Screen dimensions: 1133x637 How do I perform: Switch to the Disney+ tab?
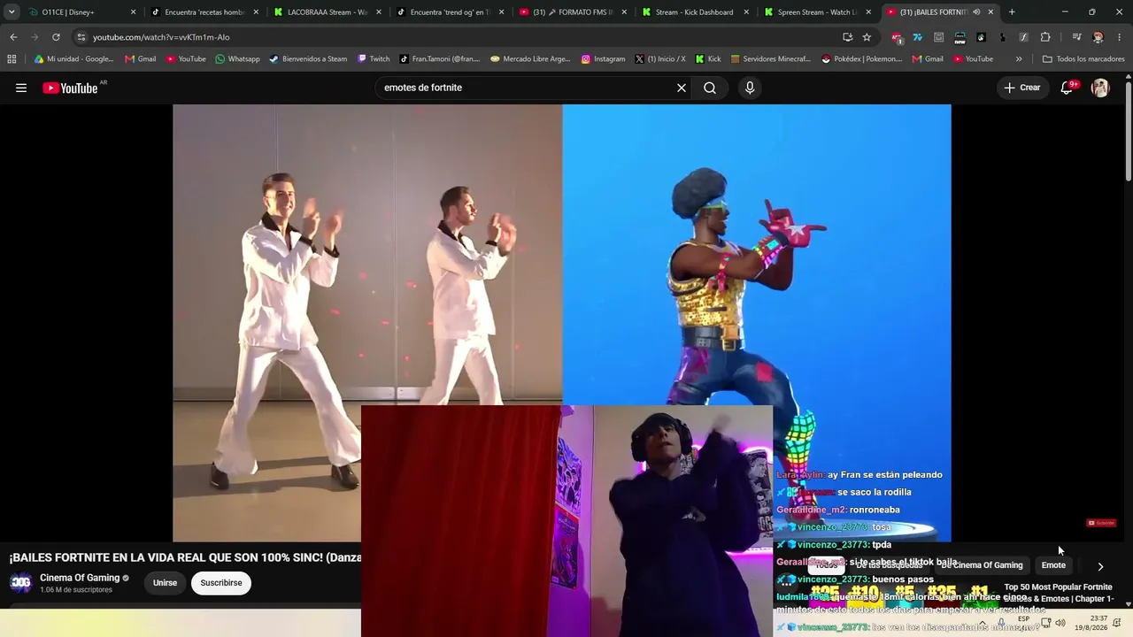83,12
